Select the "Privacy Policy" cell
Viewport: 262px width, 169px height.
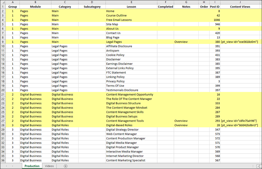coord(131,81)
